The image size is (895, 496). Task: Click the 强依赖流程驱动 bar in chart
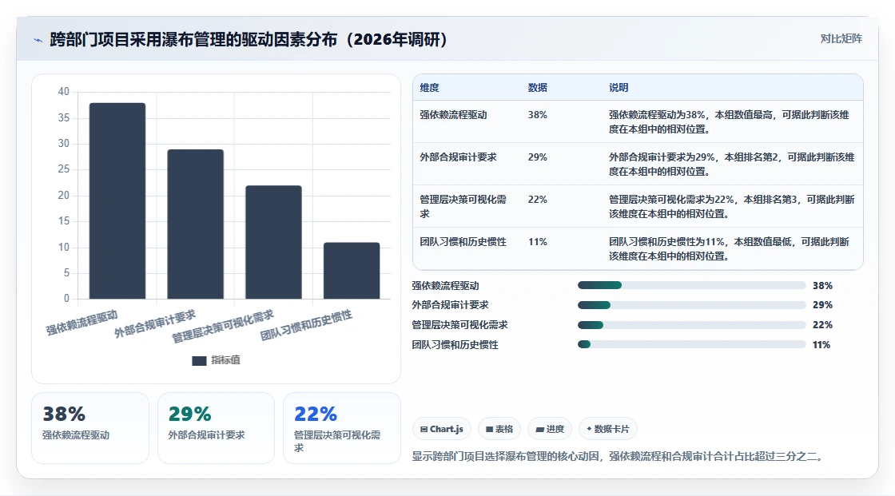[117, 201]
